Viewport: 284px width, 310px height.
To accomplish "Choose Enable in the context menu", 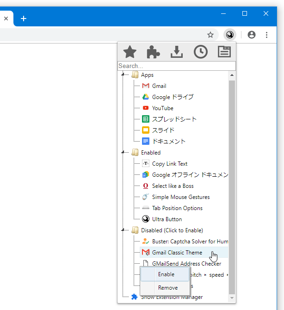I will 165,274.
